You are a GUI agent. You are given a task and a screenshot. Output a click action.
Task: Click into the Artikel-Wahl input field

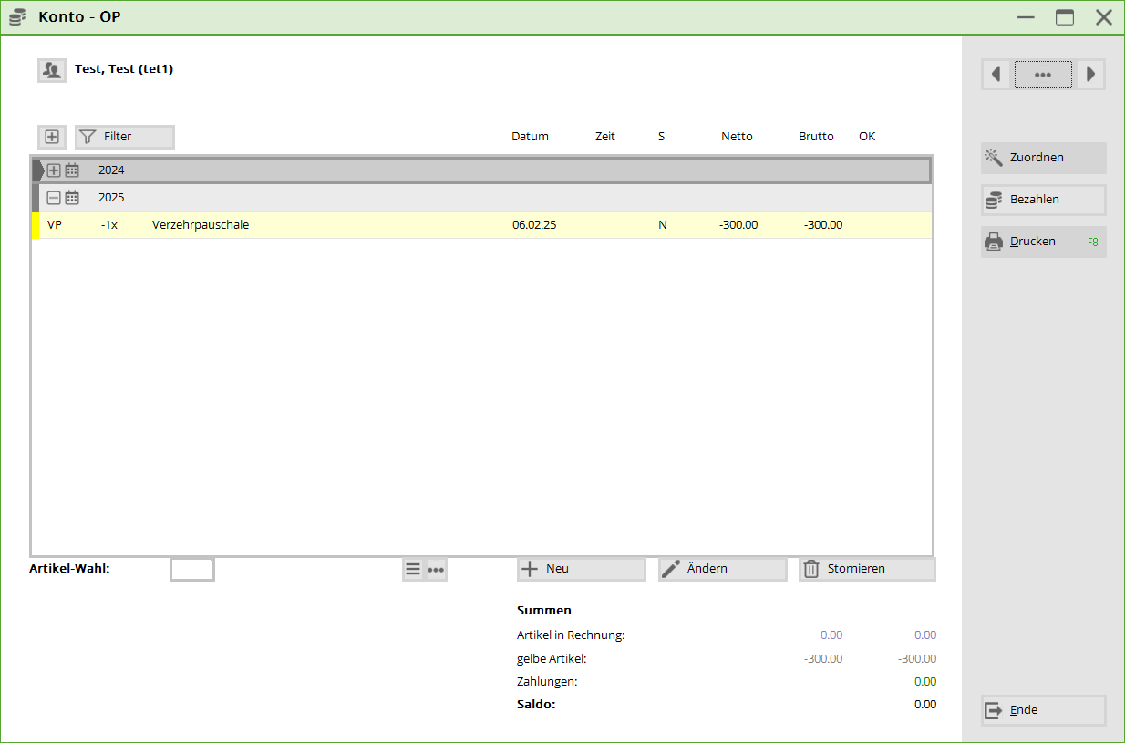[x=191, y=570]
